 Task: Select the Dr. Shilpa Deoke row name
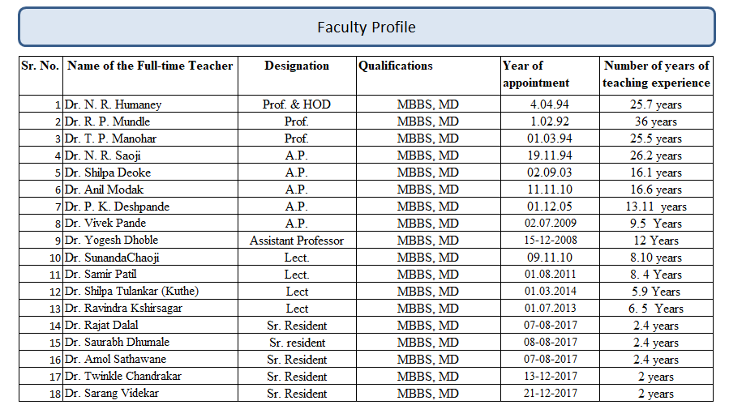[150, 173]
